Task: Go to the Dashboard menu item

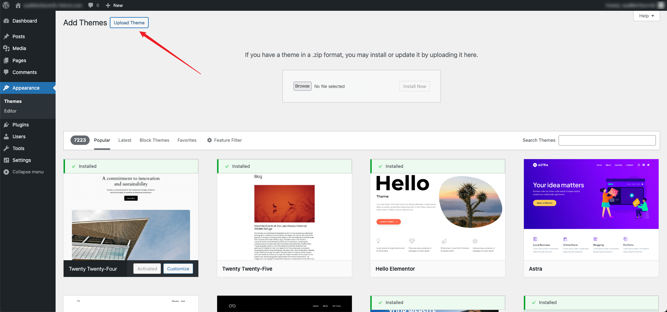Action: click(25, 21)
